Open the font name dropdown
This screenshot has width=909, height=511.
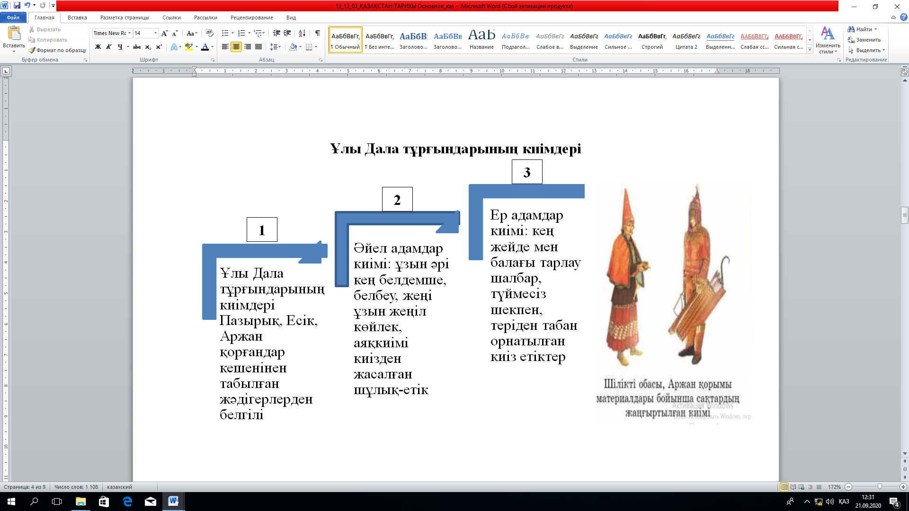click(x=130, y=33)
